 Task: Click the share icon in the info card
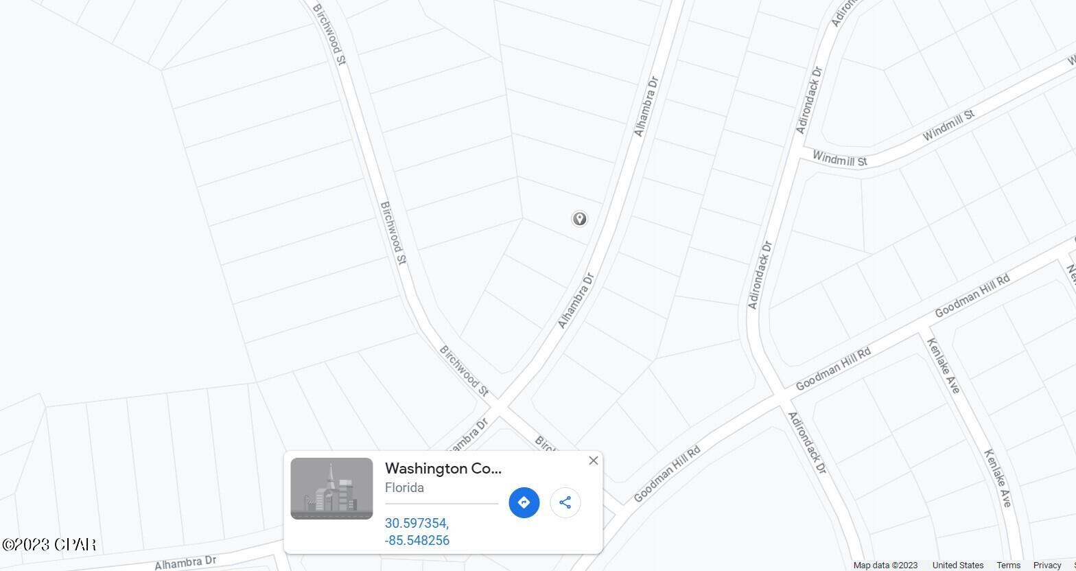click(x=565, y=502)
